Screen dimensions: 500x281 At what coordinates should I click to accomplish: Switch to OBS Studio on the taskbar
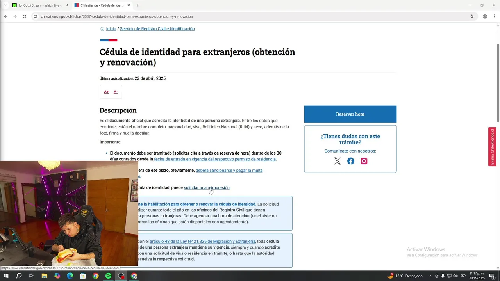121,276
